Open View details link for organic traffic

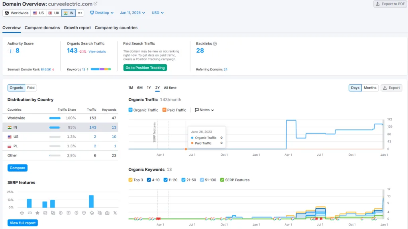(x=97, y=51)
